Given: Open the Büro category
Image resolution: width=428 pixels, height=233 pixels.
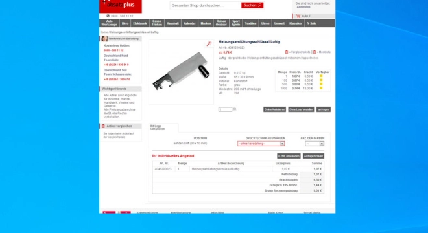Looking at the screenshot, I should (125, 23).
